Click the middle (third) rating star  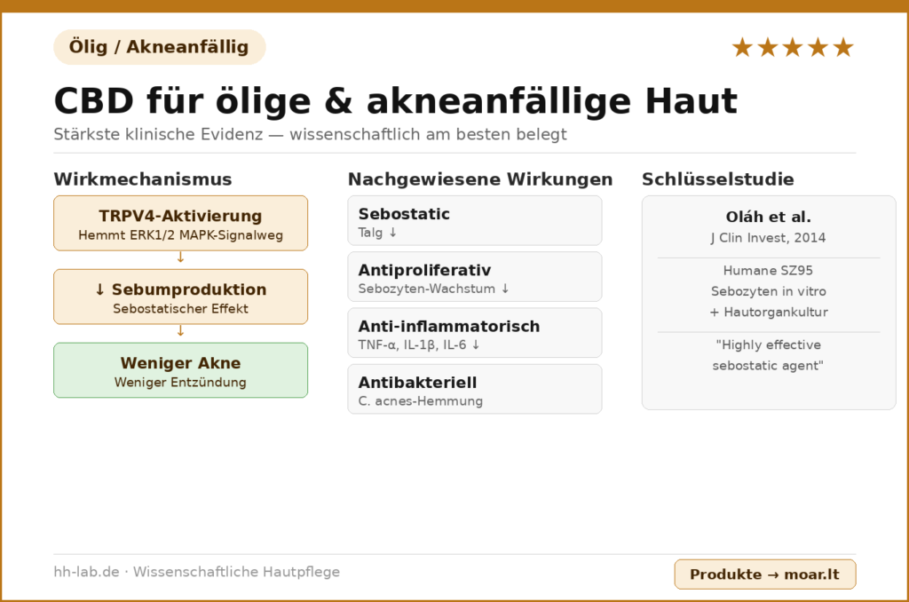tap(793, 48)
